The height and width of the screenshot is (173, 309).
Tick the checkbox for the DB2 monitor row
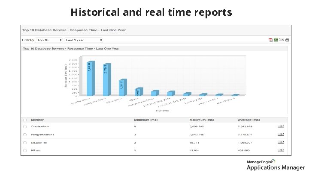[x=25, y=143]
